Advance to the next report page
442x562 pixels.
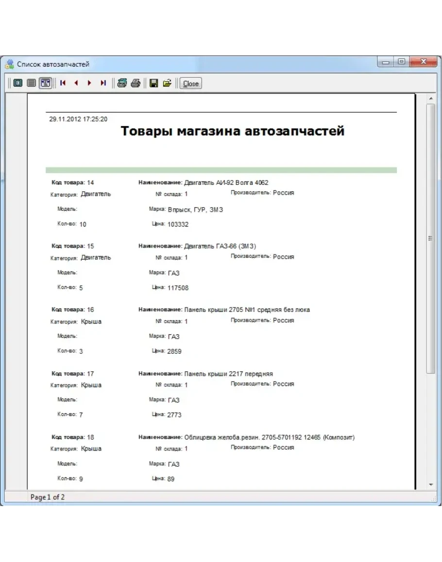click(89, 83)
